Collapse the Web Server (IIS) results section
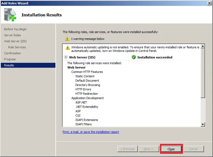This screenshot has height=157, width=213. (x=66, y=57)
